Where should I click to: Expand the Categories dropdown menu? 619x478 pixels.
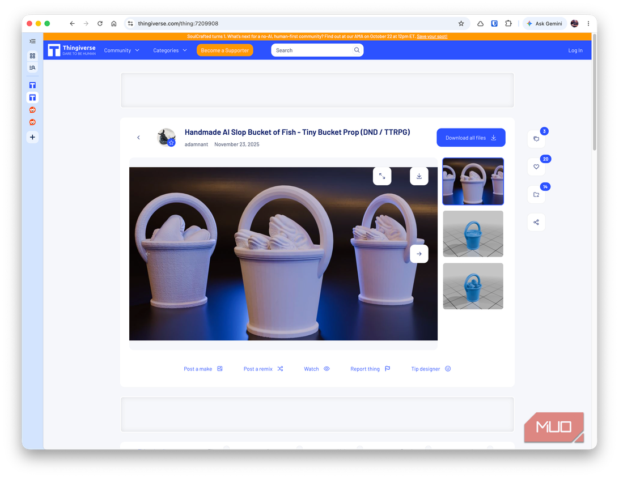169,50
